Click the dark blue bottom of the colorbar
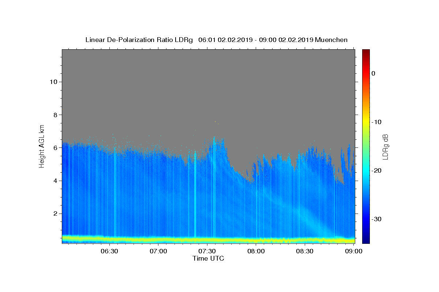This screenshot has width=439, height=292. coord(366,240)
